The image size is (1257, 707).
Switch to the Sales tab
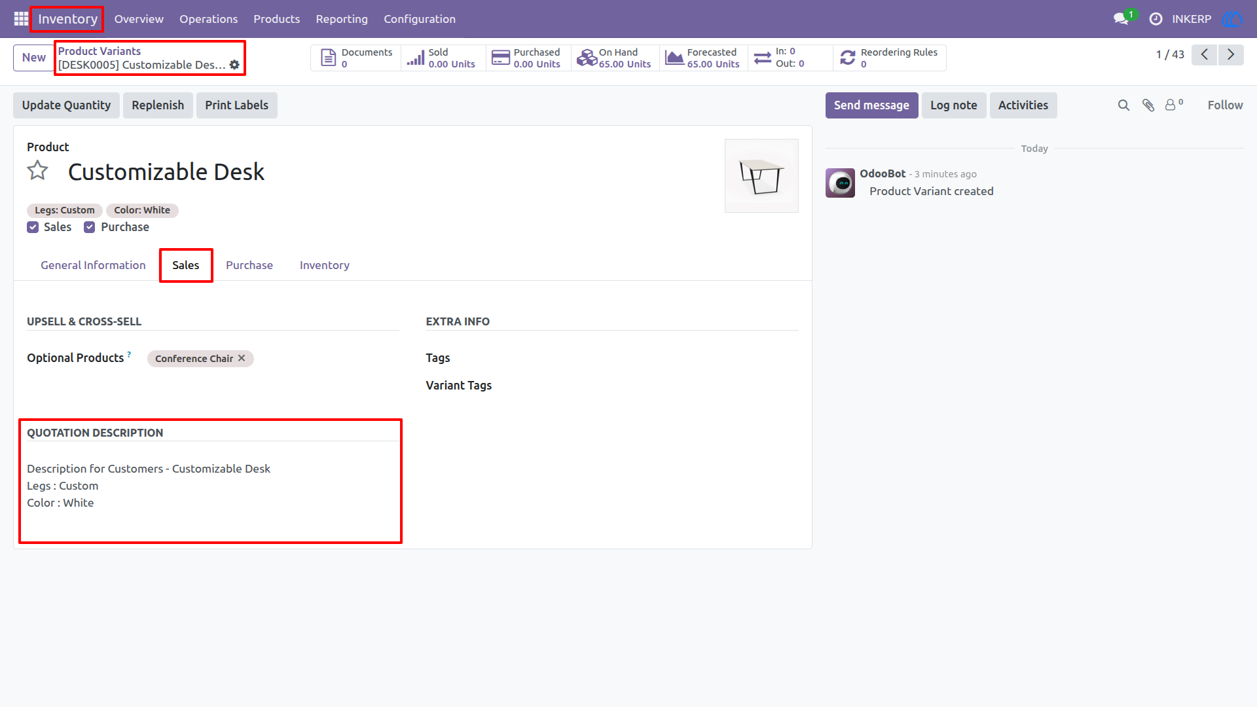[x=186, y=265]
